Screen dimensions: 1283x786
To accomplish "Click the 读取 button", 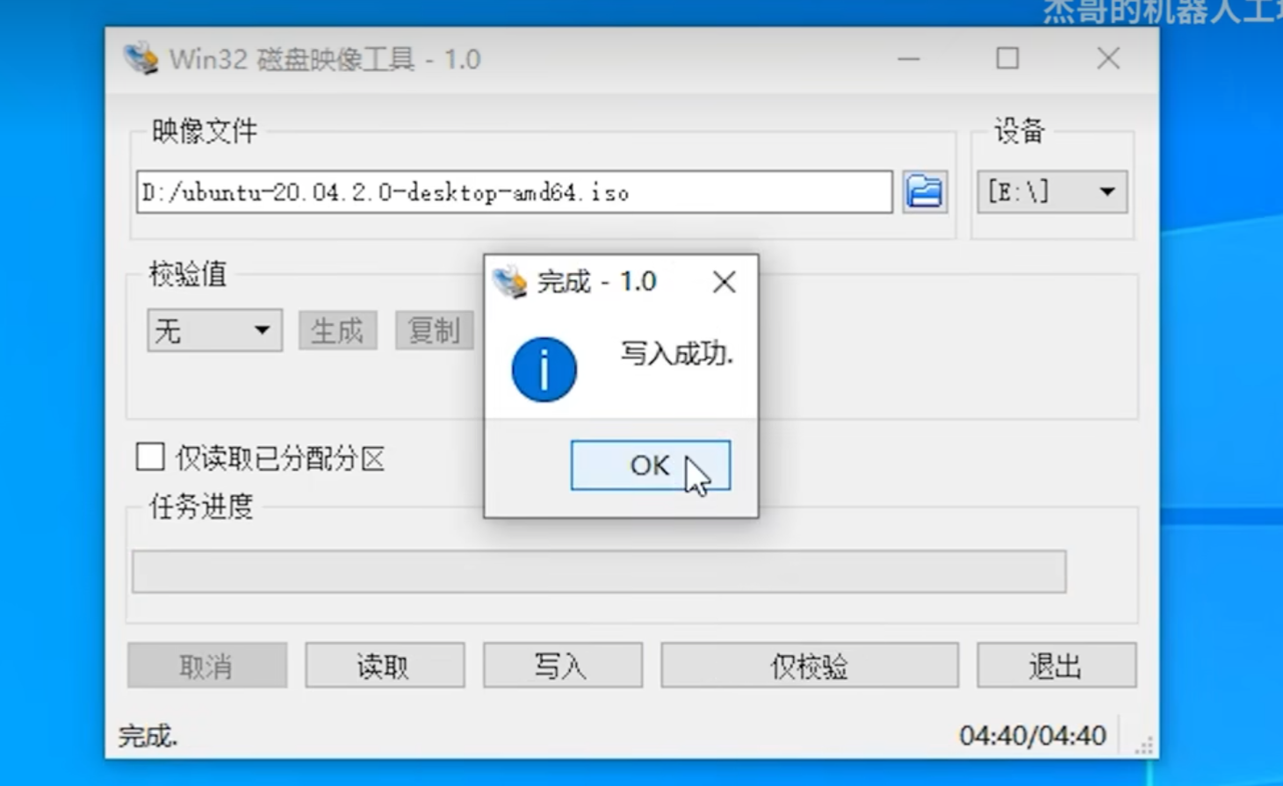I will point(385,666).
